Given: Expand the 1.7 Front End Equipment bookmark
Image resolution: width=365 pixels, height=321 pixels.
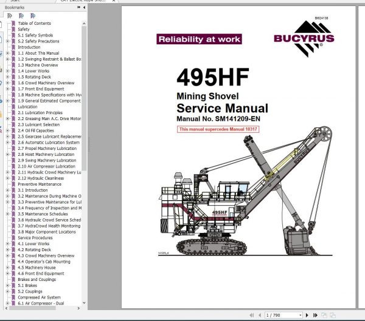Looking at the screenshot, I should 7,89.
